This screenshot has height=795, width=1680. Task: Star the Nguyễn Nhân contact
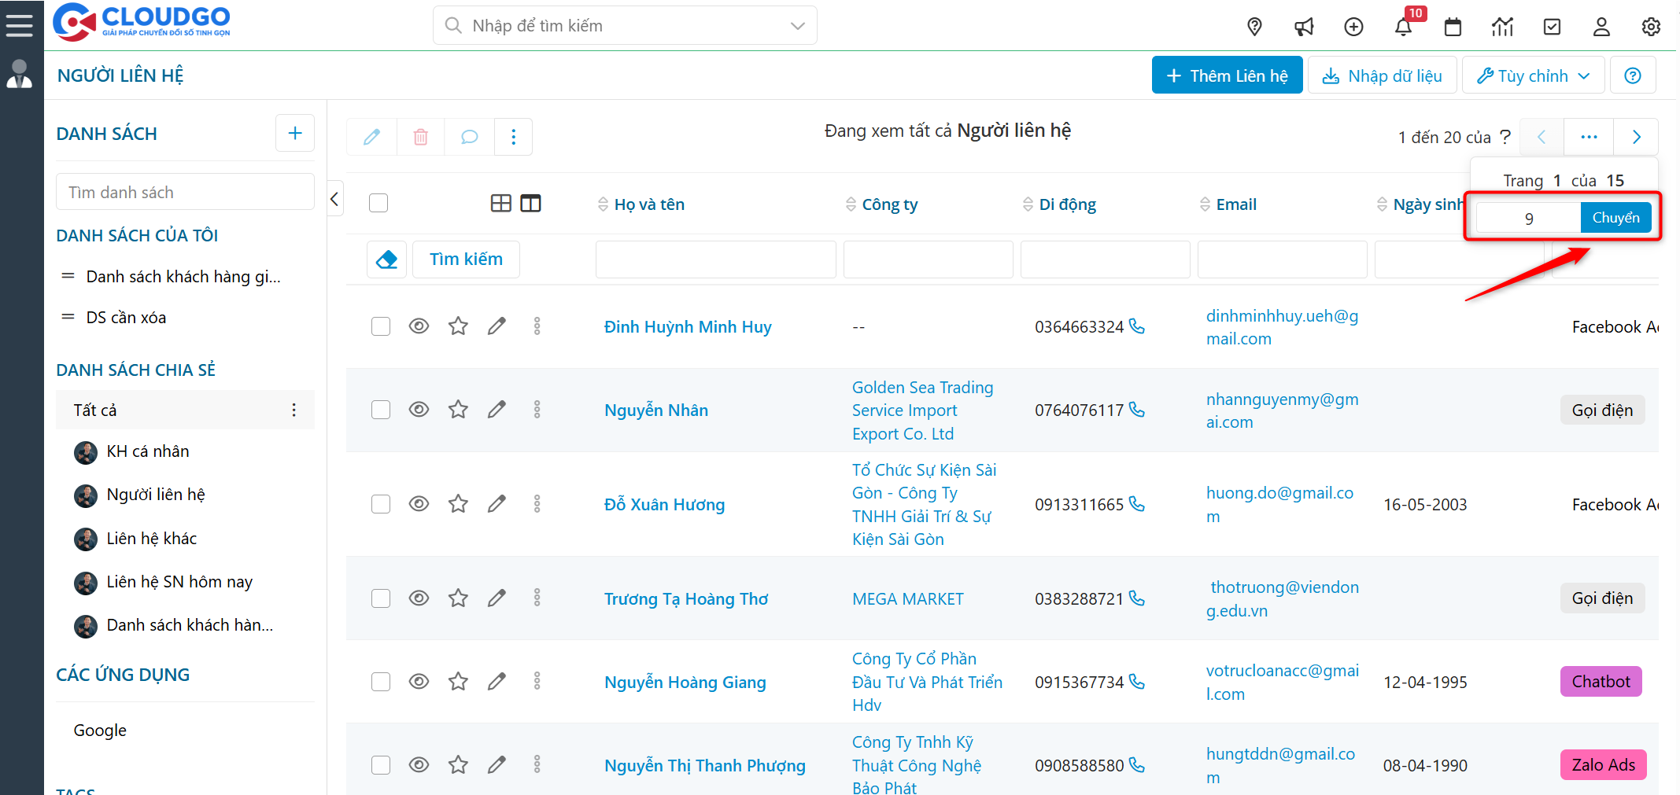coord(458,410)
